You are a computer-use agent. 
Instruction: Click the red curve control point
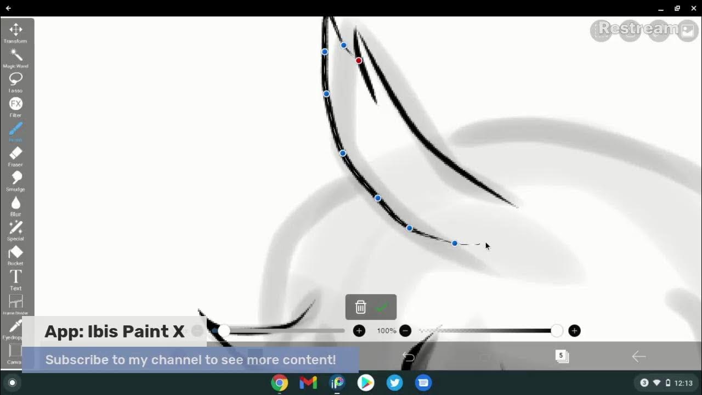click(x=359, y=60)
